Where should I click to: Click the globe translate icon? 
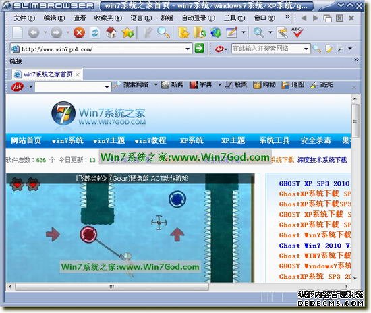click(216, 32)
